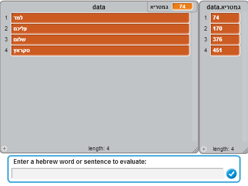
Task: Click the data.גמטריא list vertical scrollbar
Action: [244, 77]
